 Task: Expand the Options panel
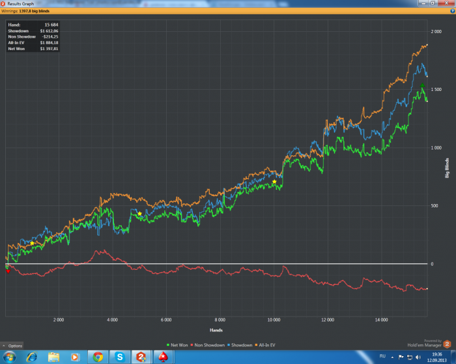(x=12, y=345)
